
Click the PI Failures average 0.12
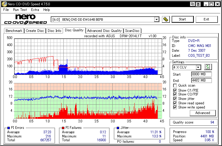pos(103,132)
